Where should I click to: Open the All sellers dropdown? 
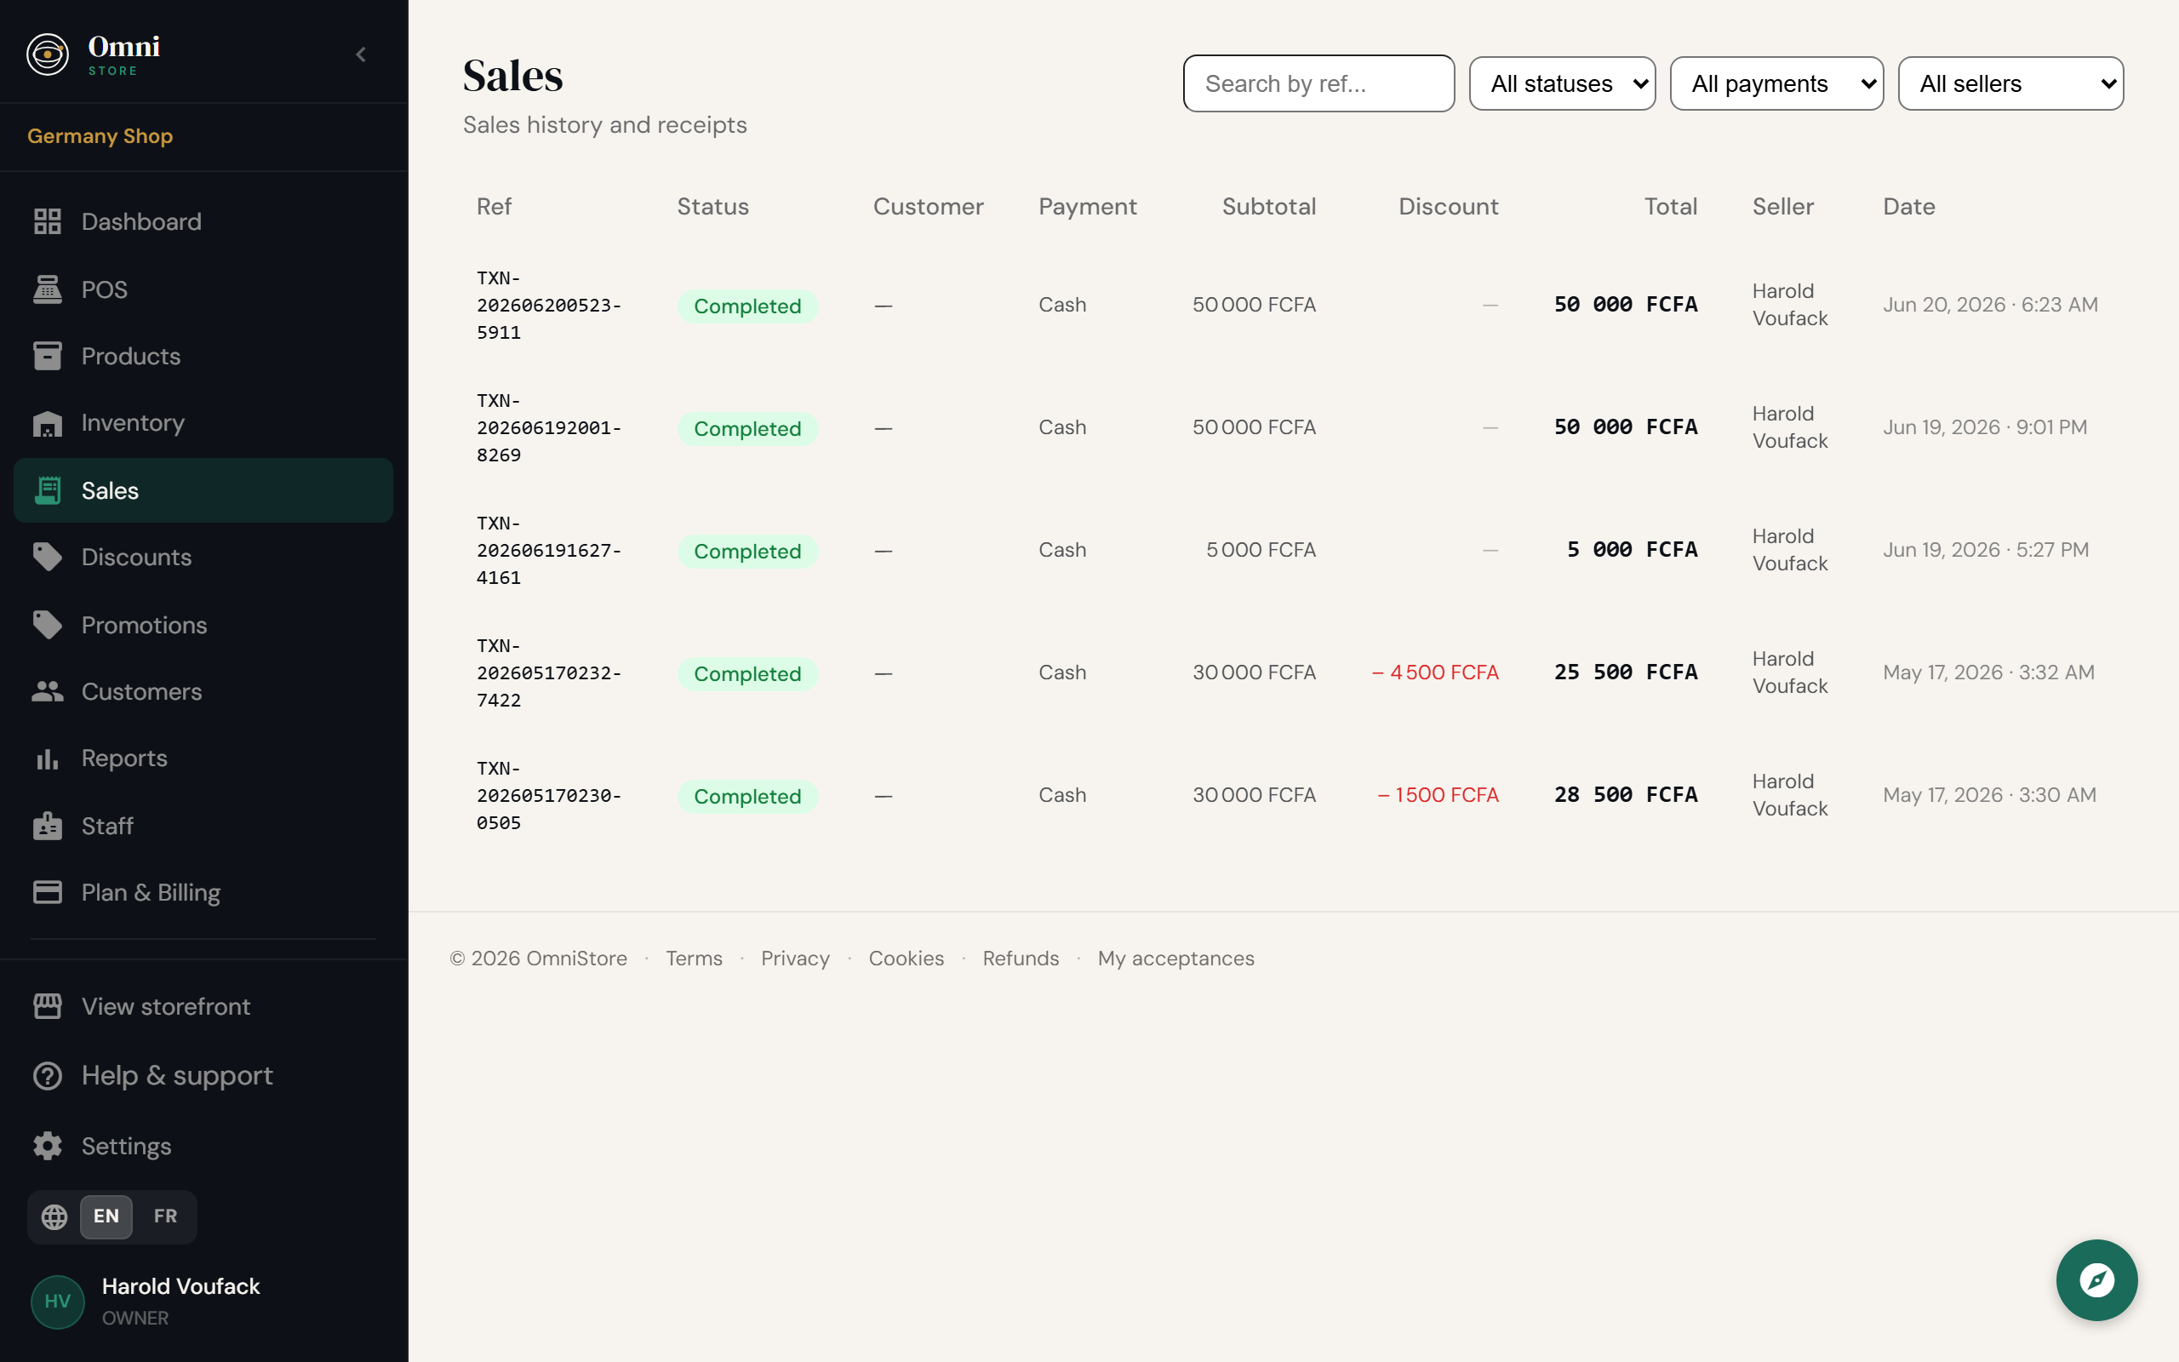click(2010, 83)
